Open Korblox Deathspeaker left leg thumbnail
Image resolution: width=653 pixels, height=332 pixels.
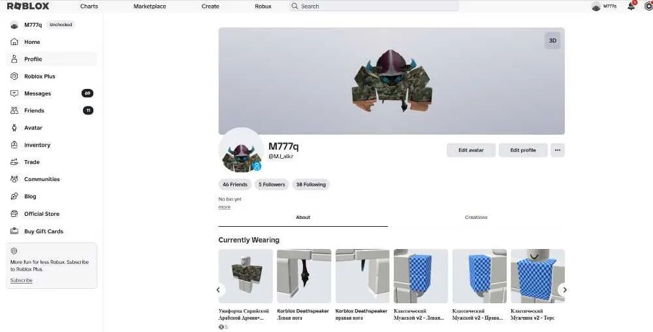(x=304, y=276)
